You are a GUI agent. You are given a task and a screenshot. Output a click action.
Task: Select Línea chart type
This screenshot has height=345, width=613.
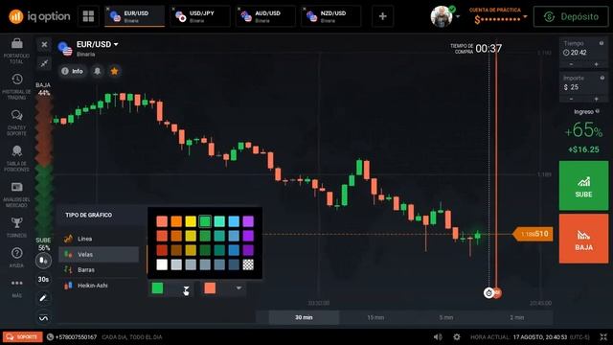[x=99, y=239]
